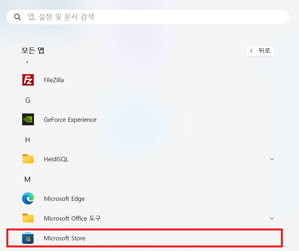Select the FileZilla text label
The image size is (299, 251).
[x=54, y=80]
